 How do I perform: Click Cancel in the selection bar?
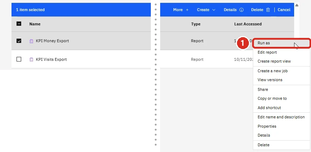click(x=284, y=10)
